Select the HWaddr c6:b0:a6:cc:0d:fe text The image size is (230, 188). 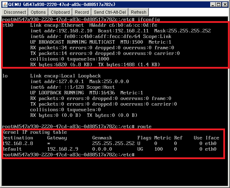123,25
